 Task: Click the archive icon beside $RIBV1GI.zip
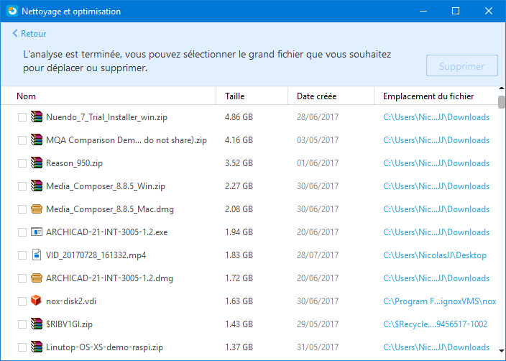tap(37, 324)
